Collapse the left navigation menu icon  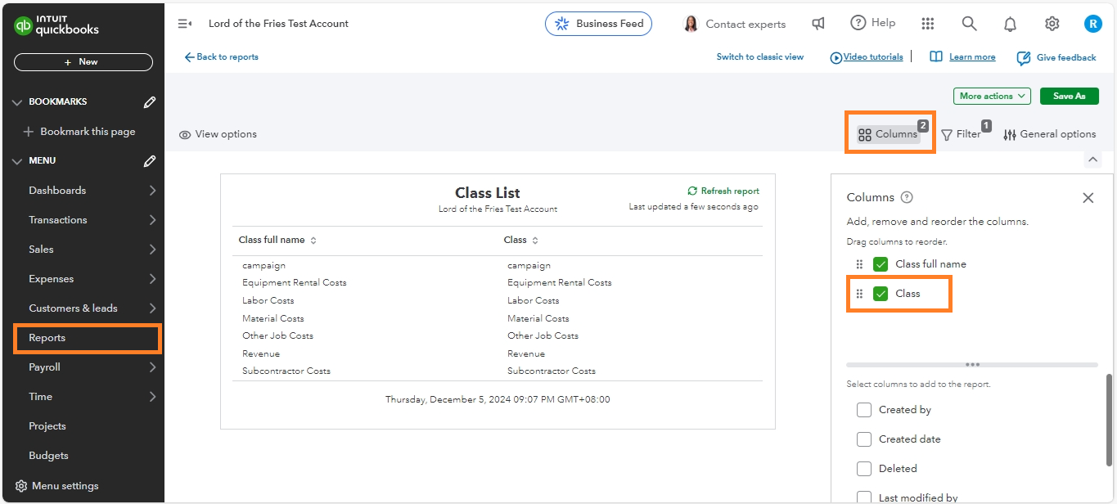[x=185, y=24]
